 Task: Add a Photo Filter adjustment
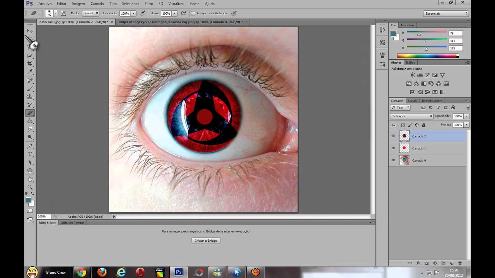click(431, 83)
